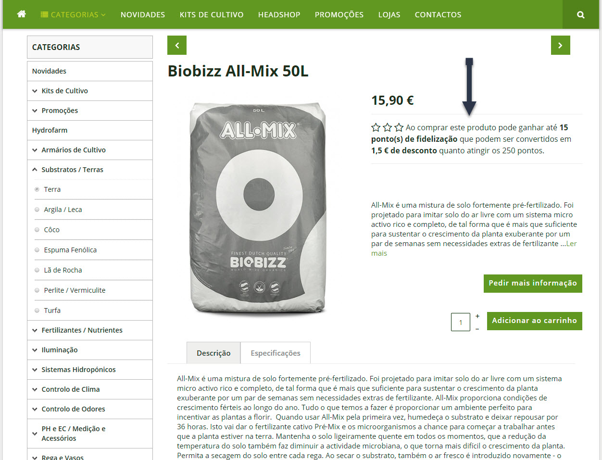
Task: Click the Biobizz All-Mix product image
Action: pyautogui.click(x=258, y=209)
